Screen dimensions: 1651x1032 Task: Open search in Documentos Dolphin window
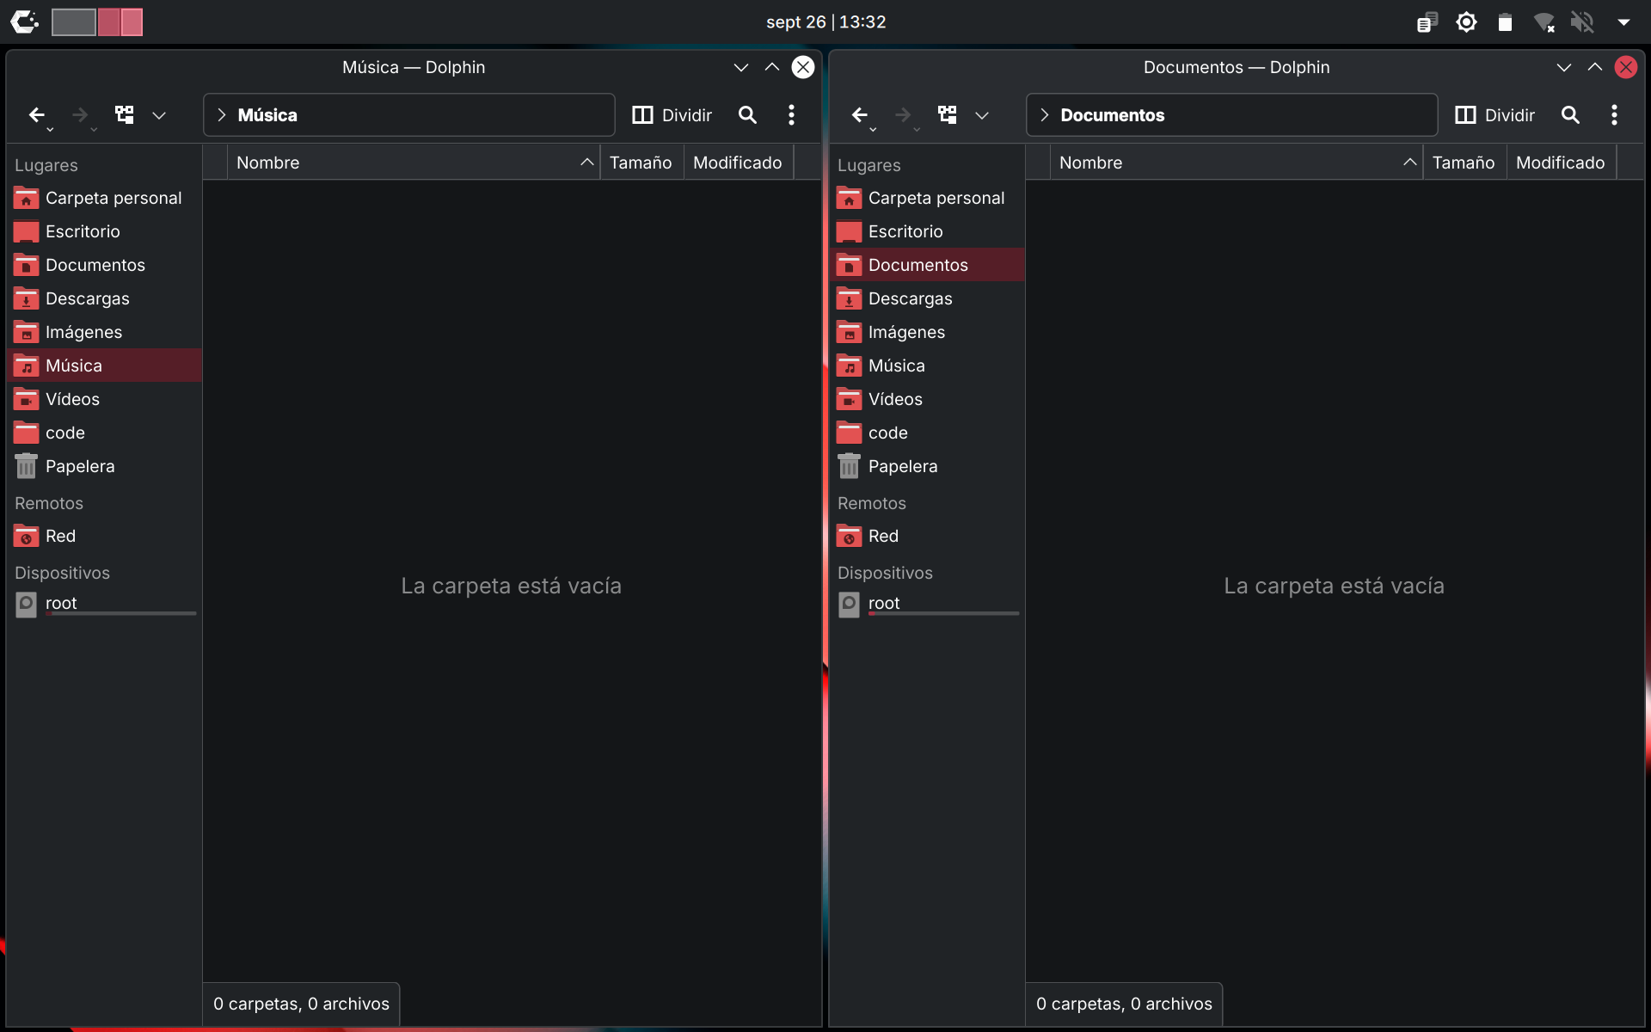point(1570,115)
